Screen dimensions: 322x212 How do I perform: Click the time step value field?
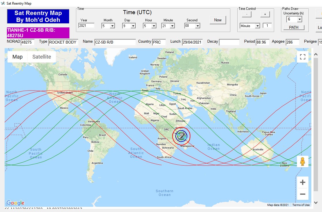(x=267, y=26)
